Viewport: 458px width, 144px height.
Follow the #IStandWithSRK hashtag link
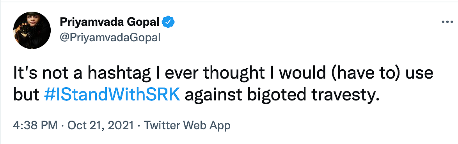tap(112, 95)
